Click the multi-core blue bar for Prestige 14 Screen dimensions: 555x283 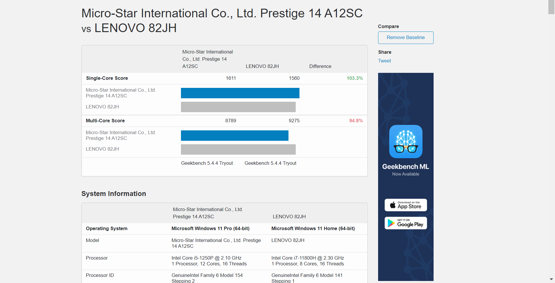click(235, 136)
